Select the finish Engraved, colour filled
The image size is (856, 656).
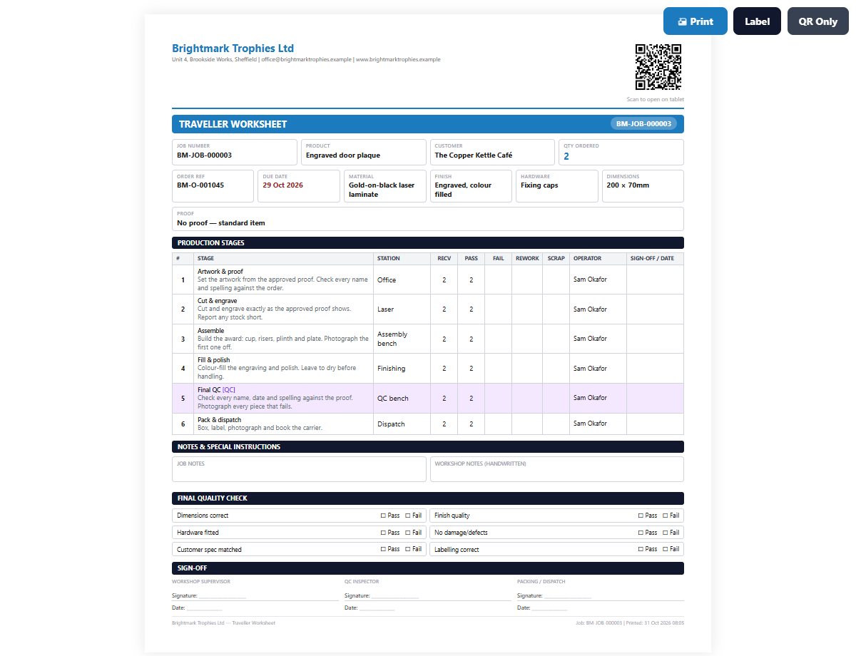[x=463, y=190]
